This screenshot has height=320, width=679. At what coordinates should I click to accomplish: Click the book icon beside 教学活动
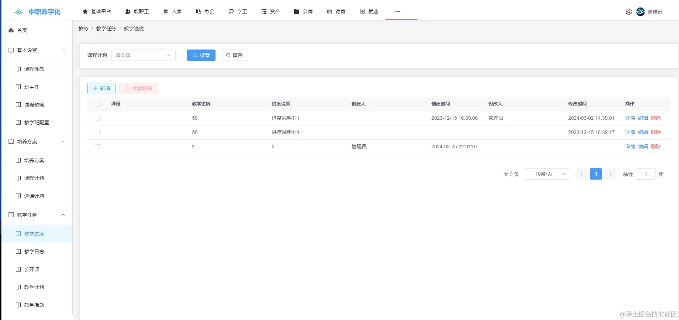[18, 305]
